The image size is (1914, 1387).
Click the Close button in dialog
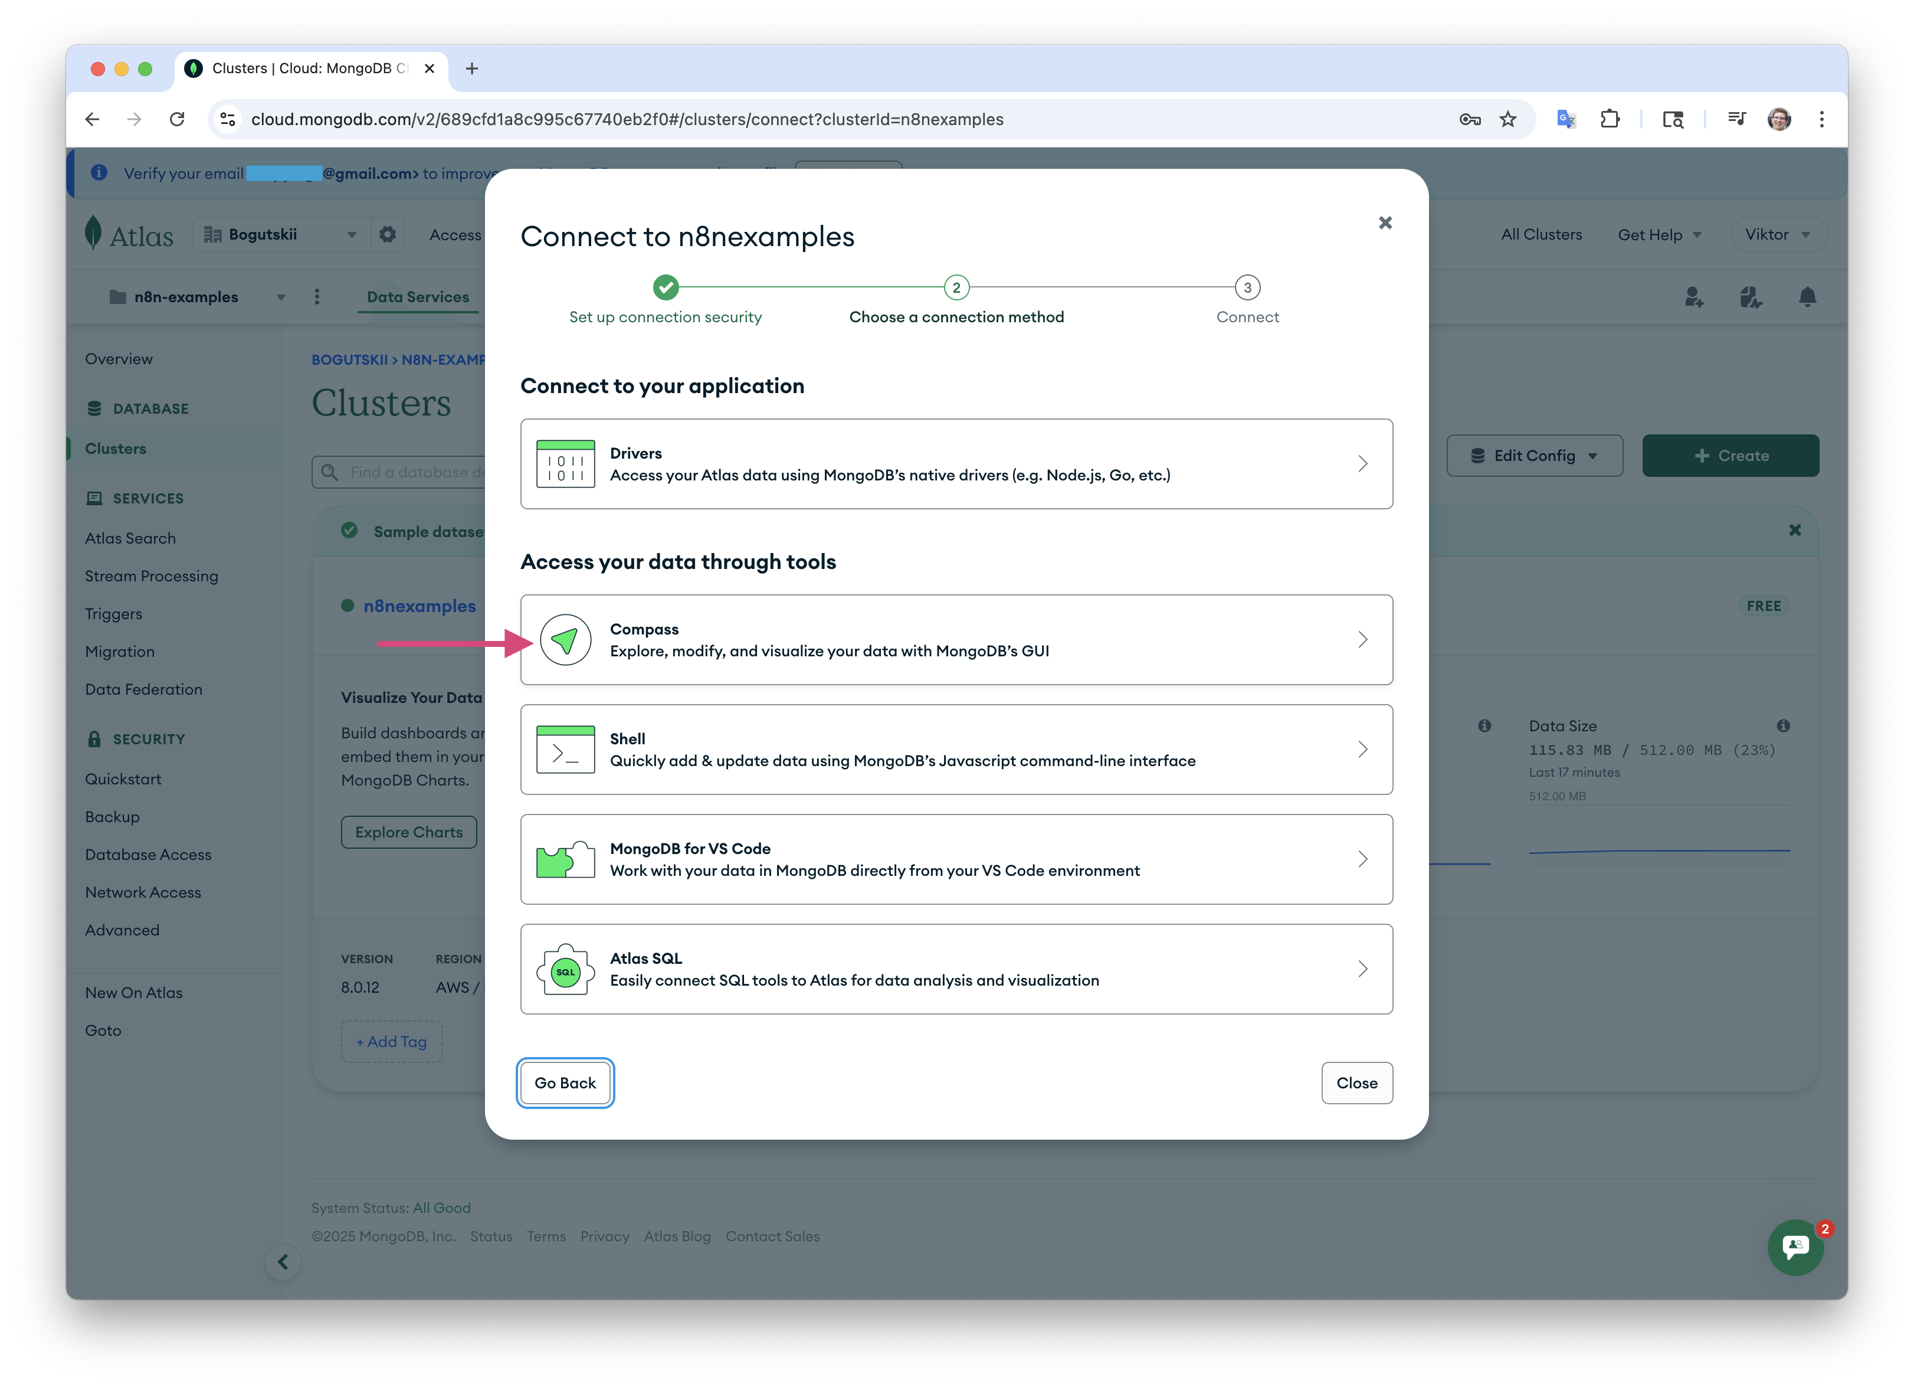pyautogui.click(x=1355, y=1083)
